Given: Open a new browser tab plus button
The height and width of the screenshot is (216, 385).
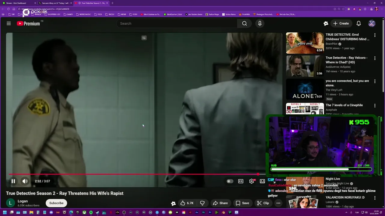Looking at the screenshot, I should pos(112,3).
